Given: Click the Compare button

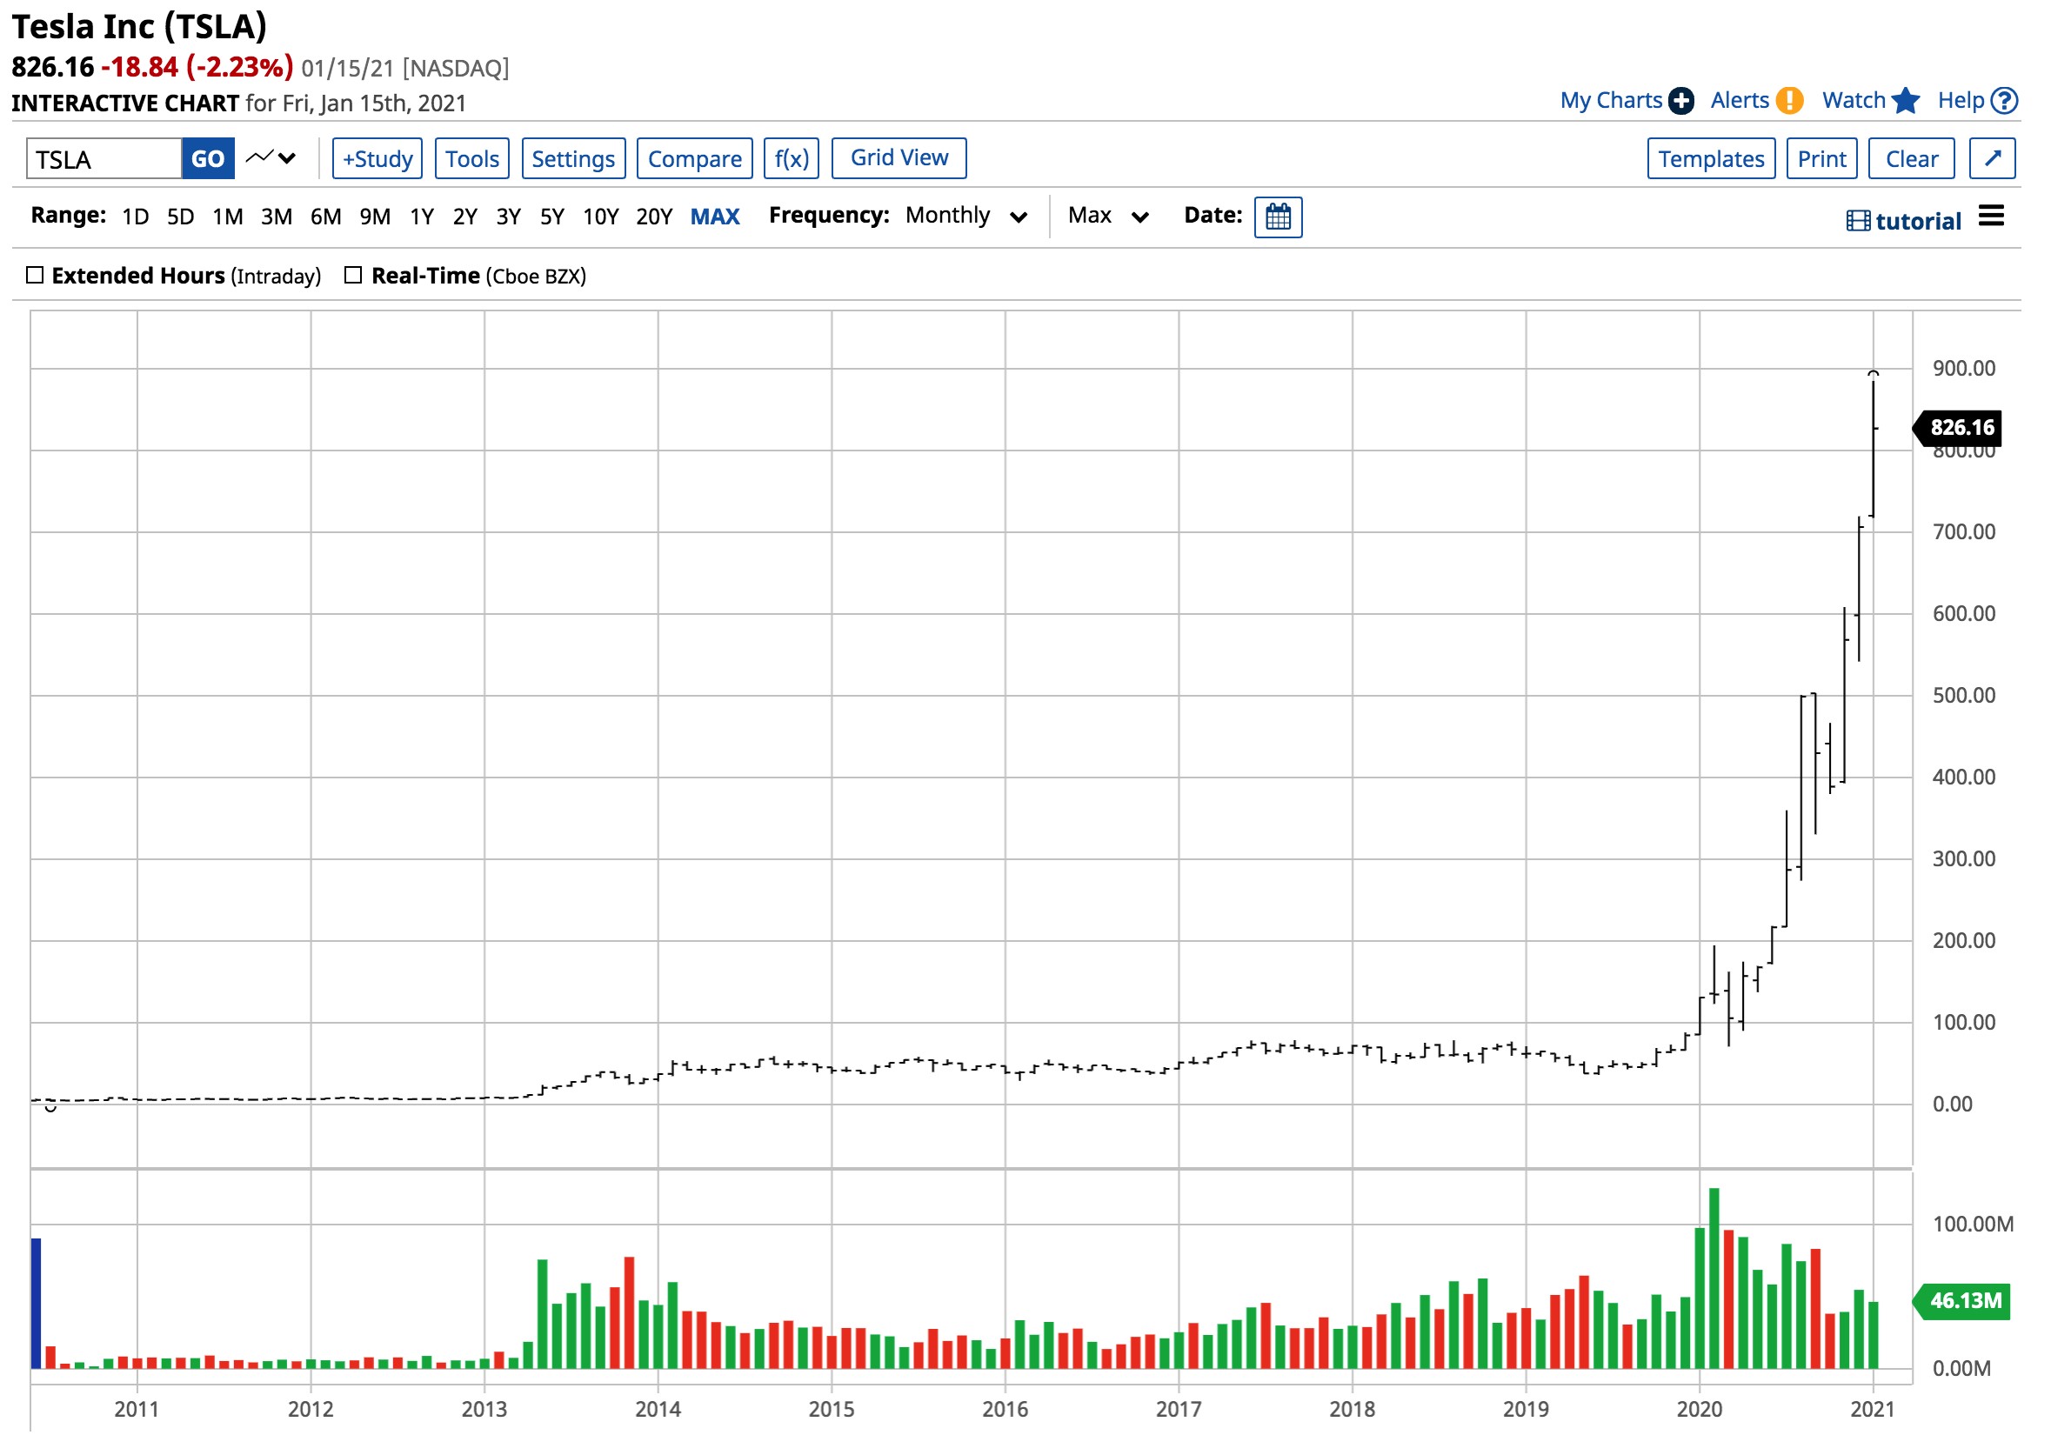Looking at the screenshot, I should 694,158.
